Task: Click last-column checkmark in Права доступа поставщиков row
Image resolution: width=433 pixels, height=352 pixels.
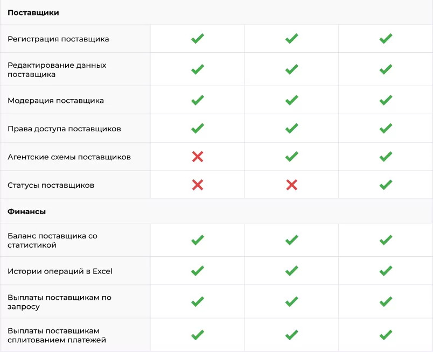Action: pos(386,128)
